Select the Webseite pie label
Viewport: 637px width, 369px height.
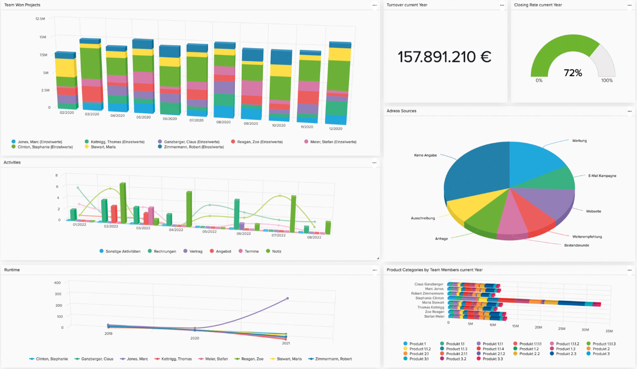pos(594,211)
